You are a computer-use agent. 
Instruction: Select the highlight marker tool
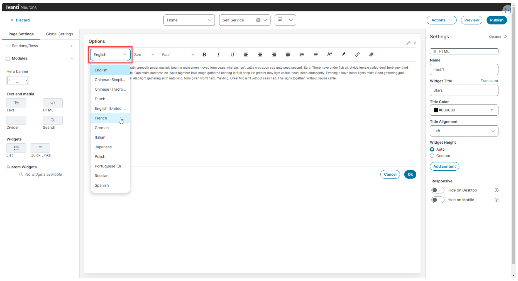pos(344,54)
